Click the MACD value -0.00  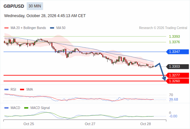173,116
